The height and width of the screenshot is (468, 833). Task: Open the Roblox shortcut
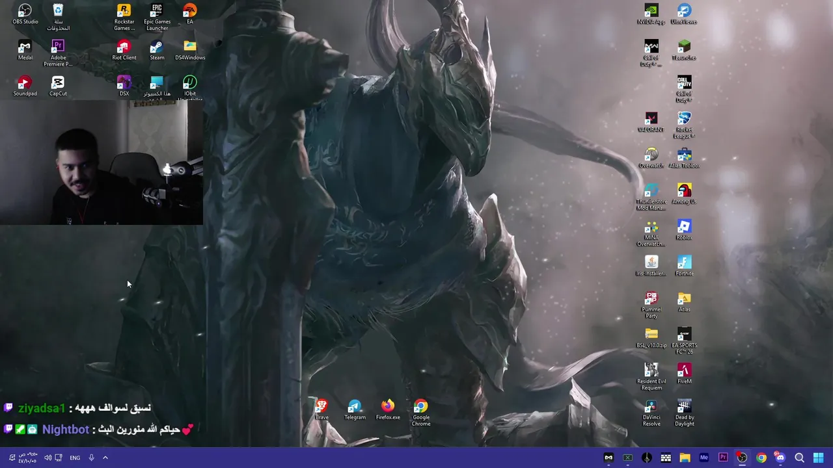(x=684, y=229)
